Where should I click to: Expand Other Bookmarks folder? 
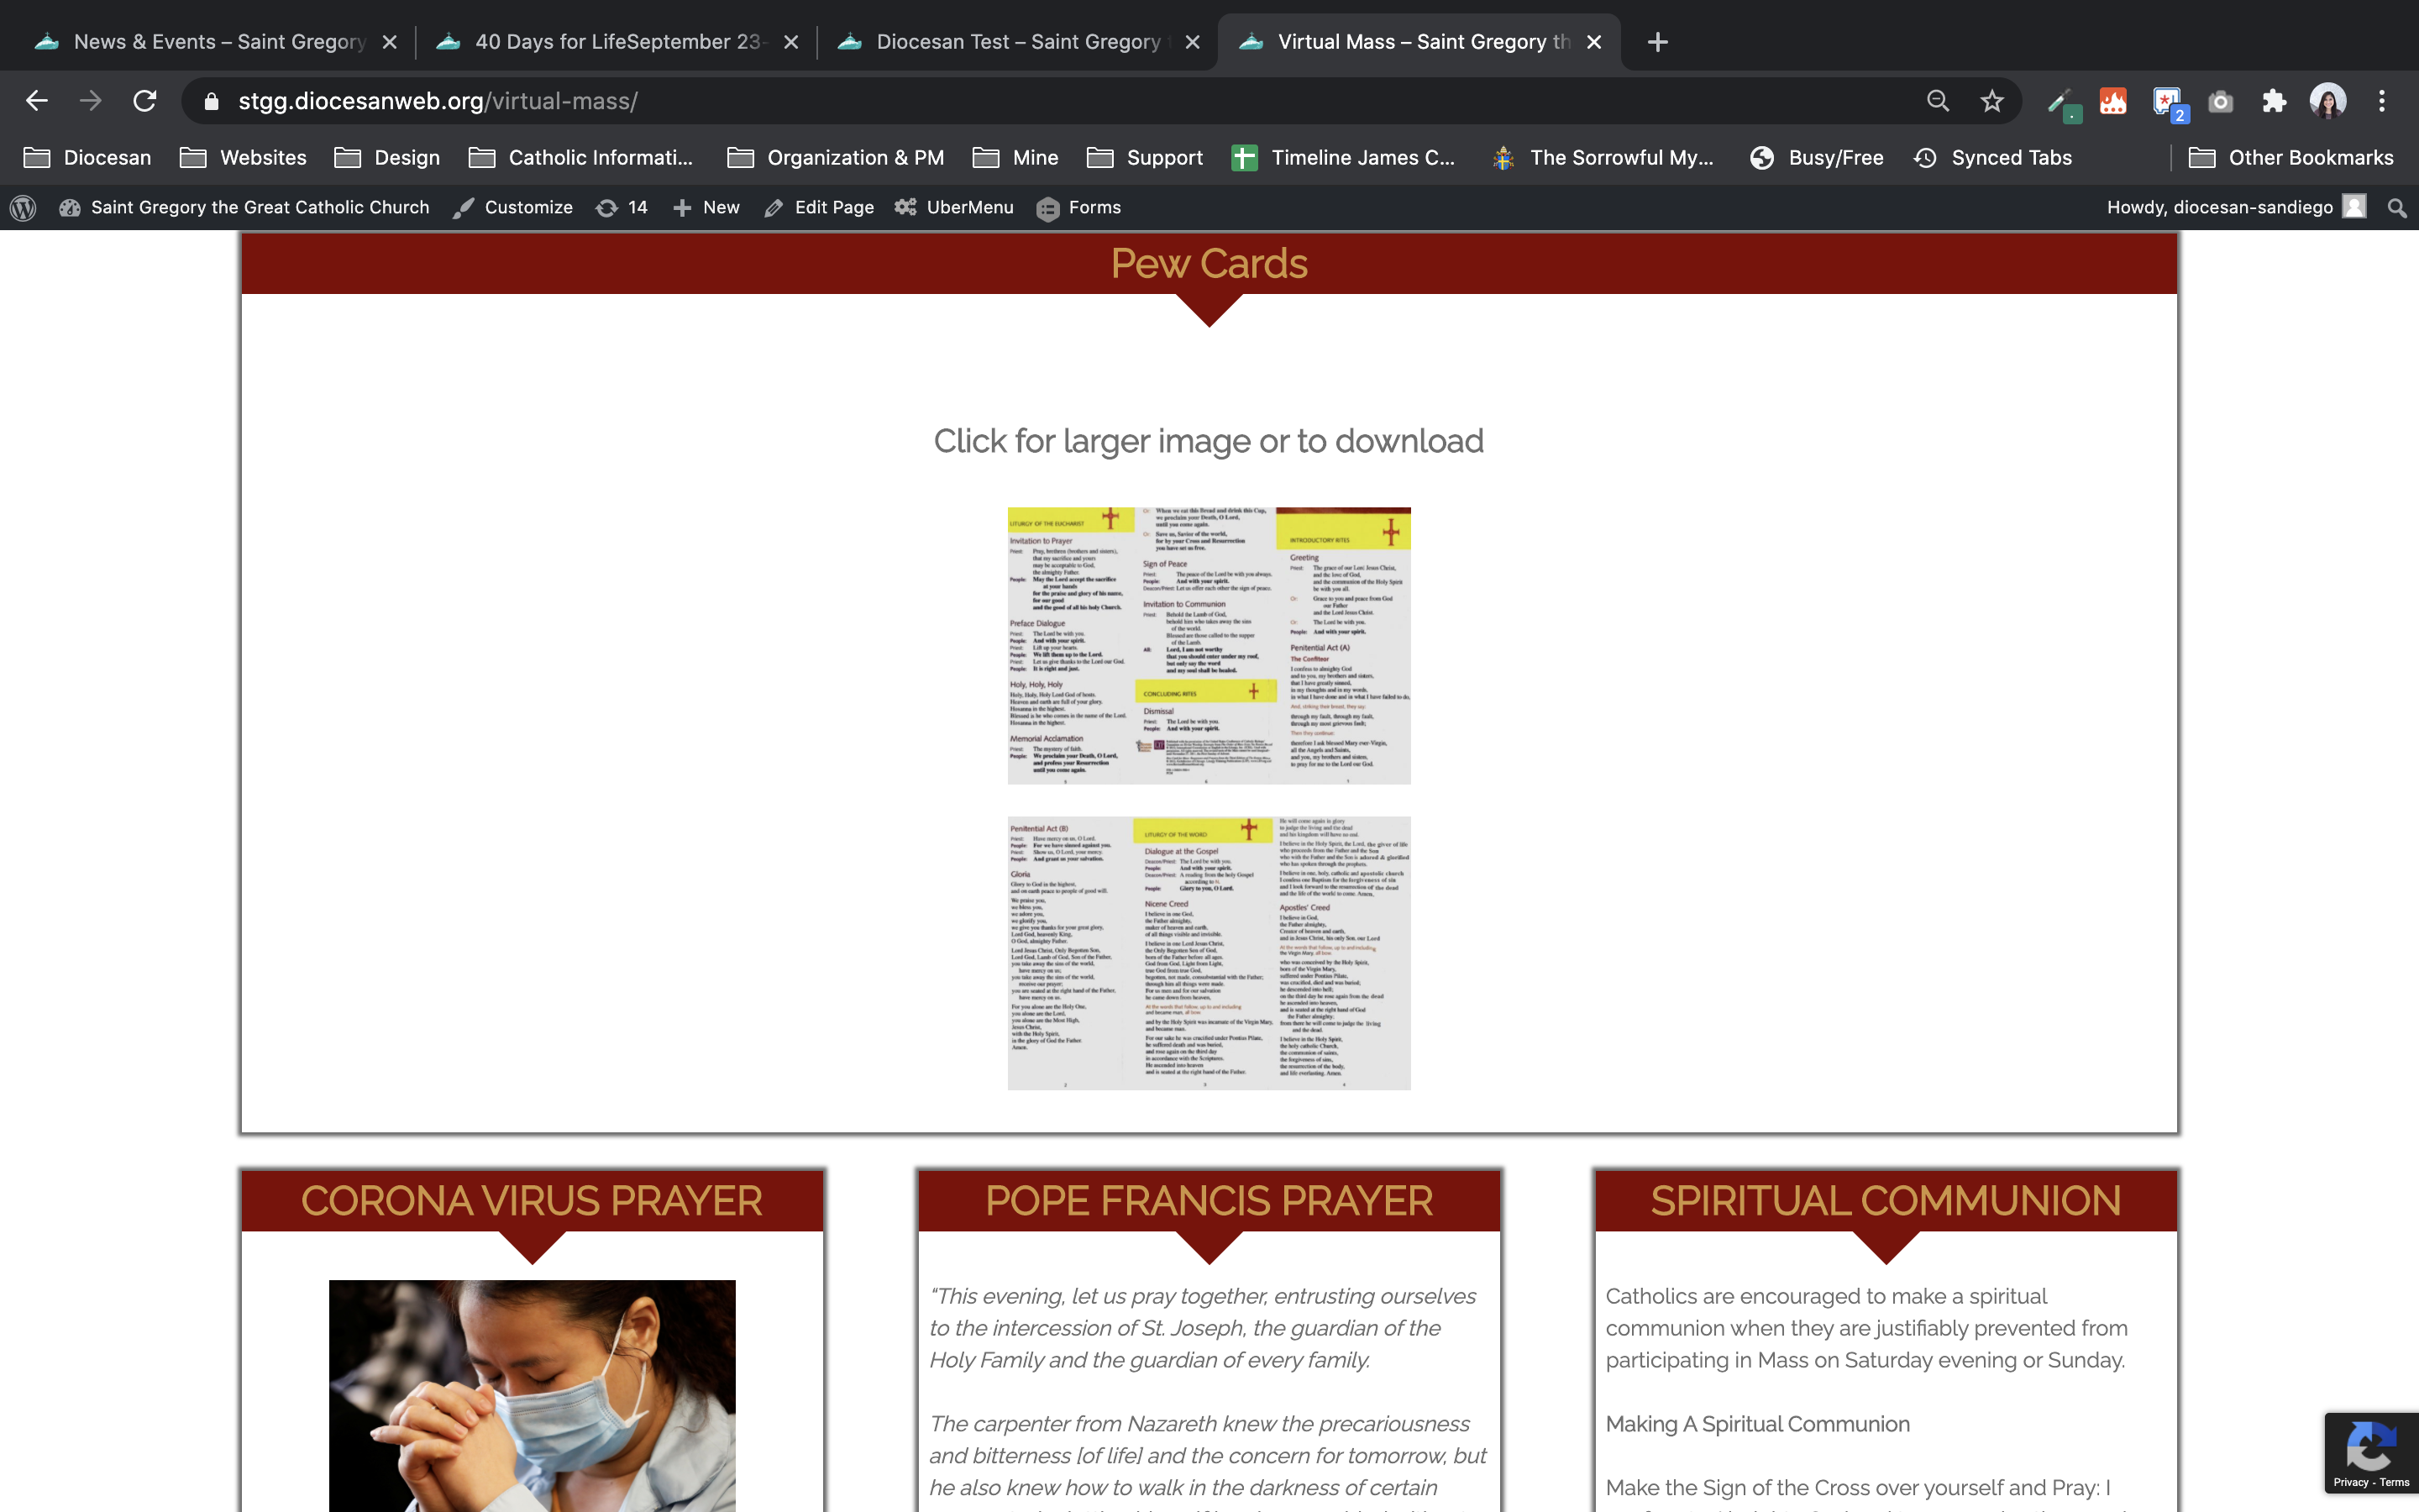click(2291, 157)
